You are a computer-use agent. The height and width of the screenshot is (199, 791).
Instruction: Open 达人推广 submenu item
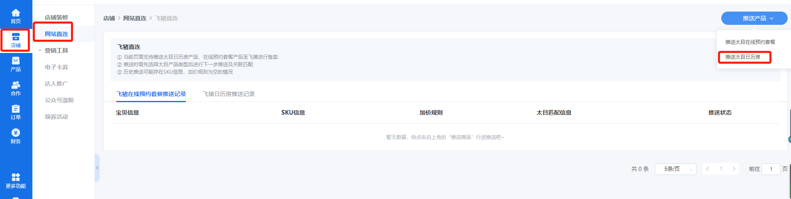coord(56,84)
